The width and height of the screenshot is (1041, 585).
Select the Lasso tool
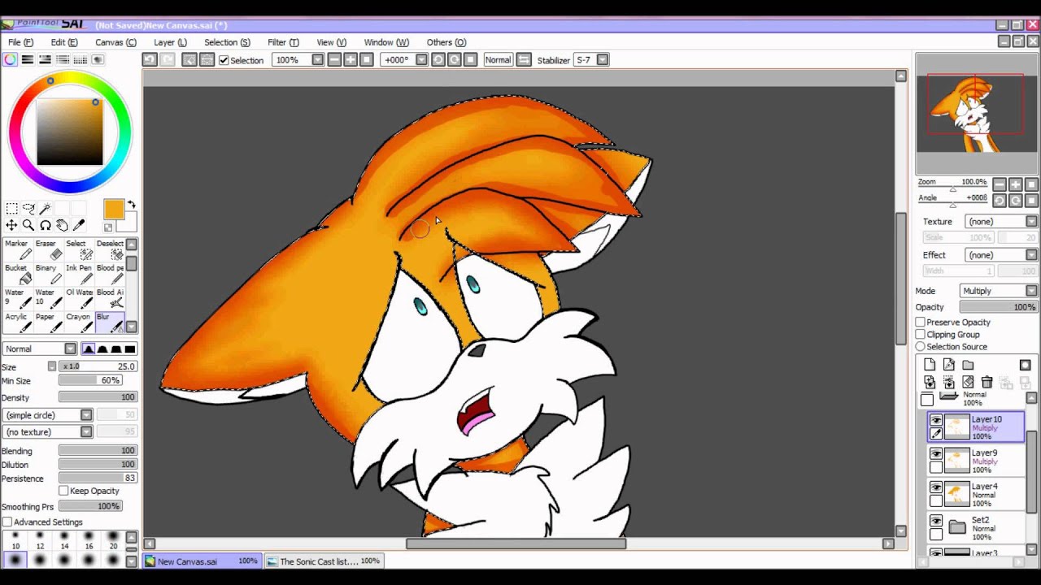pos(28,209)
